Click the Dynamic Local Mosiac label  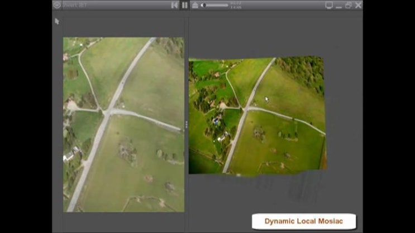pos(303,221)
